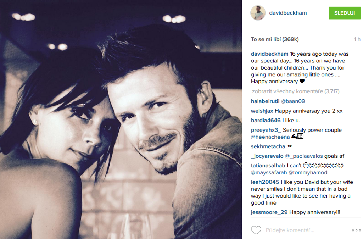Open sekhmetacha commenter profile
Image resolution: width=363 pixels, height=239 pixels.
click(x=268, y=146)
